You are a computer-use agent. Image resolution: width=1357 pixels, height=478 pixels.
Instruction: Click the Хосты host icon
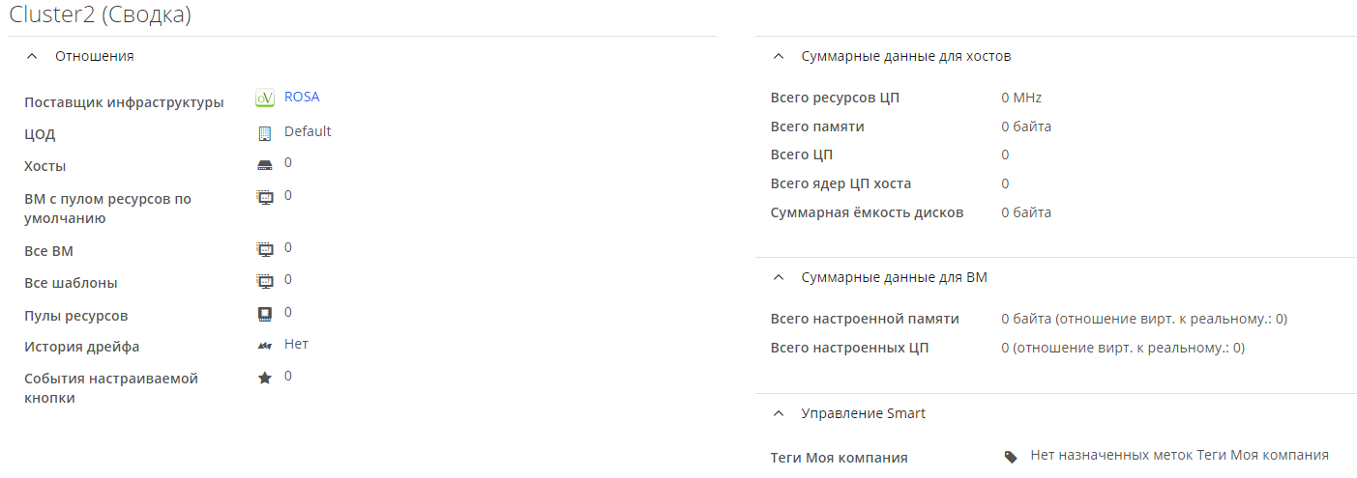pyautogui.click(x=265, y=165)
